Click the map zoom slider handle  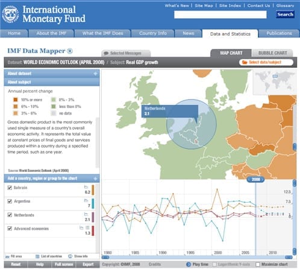point(295,147)
